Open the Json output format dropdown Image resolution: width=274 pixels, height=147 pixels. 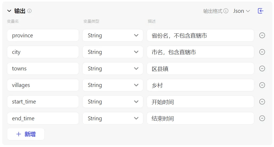(241, 11)
